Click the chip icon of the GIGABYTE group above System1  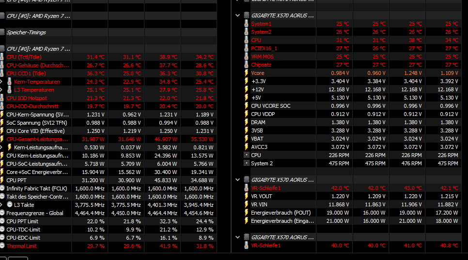pyautogui.click(x=246, y=15)
